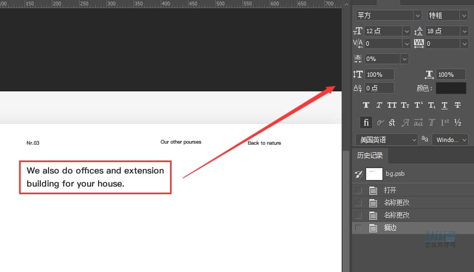The image size is (474, 272).
Task: Apply Underline text style
Action: [445, 105]
